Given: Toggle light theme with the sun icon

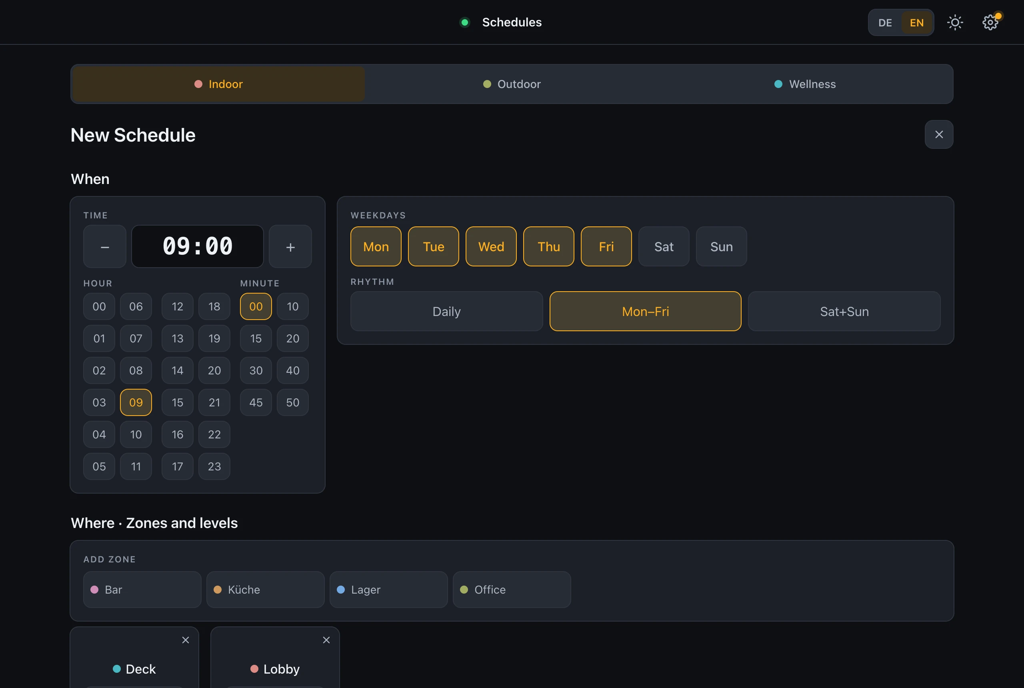Looking at the screenshot, I should click(955, 22).
